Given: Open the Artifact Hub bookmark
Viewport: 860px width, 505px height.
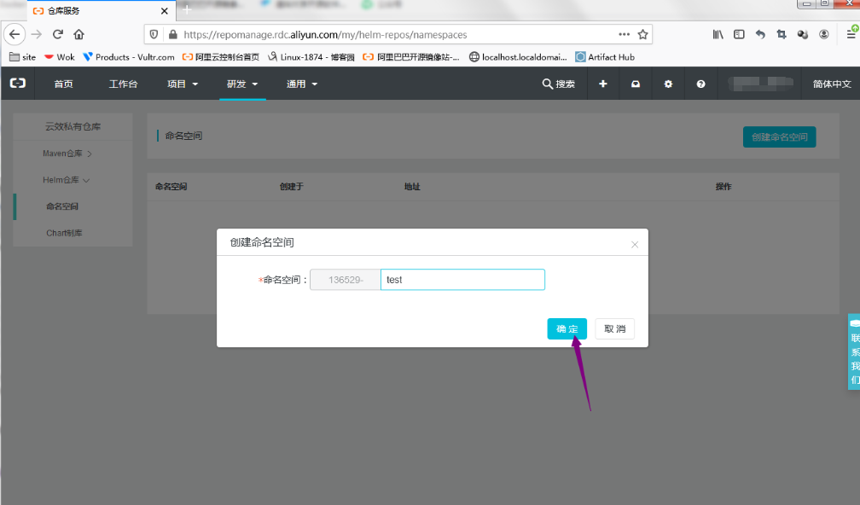Looking at the screenshot, I should pos(604,57).
